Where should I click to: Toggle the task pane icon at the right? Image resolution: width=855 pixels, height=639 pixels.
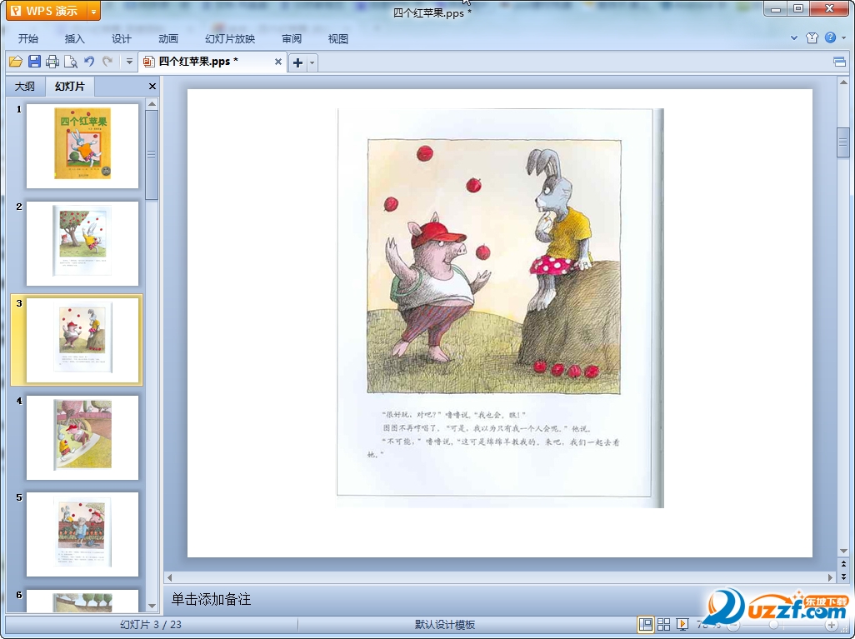(840, 62)
